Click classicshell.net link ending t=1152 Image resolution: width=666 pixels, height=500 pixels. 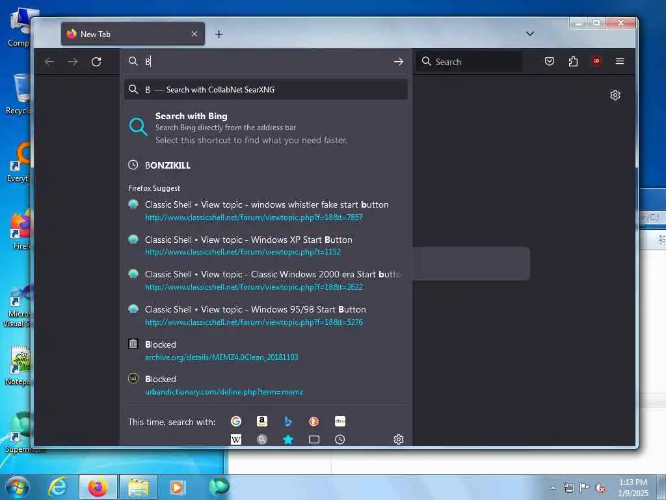243,252
